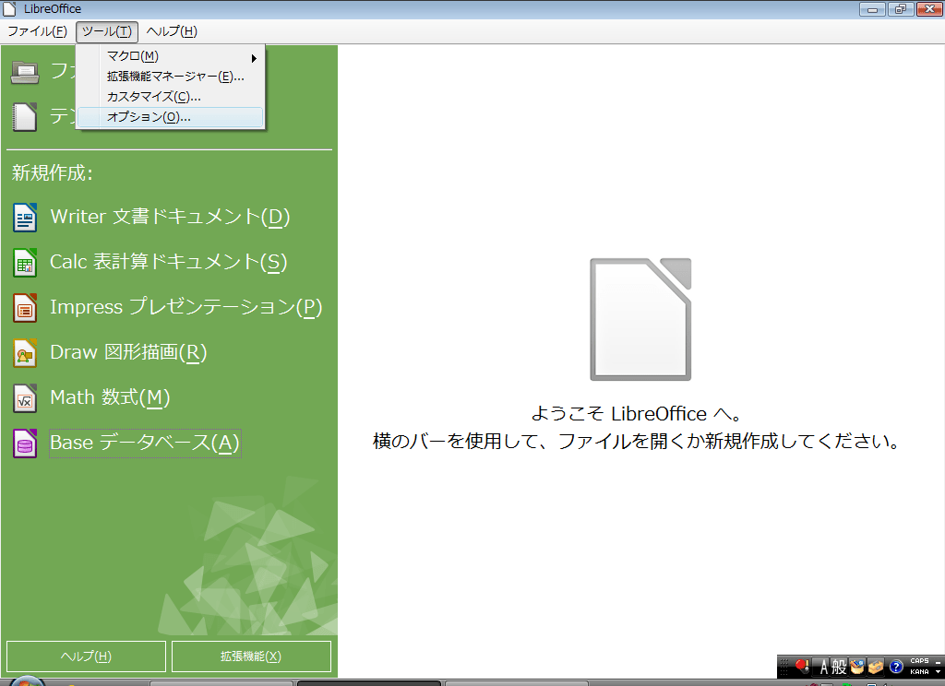The height and width of the screenshot is (686, 945).
Task: Select マクロ(M) from the Tools menu
Action: pyautogui.click(x=171, y=56)
